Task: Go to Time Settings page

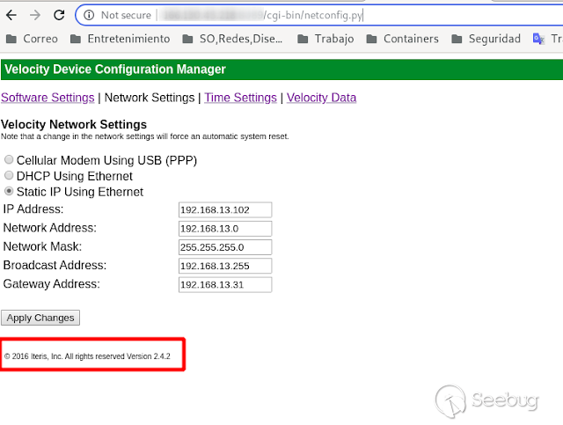Action: pyautogui.click(x=240, y=98)
